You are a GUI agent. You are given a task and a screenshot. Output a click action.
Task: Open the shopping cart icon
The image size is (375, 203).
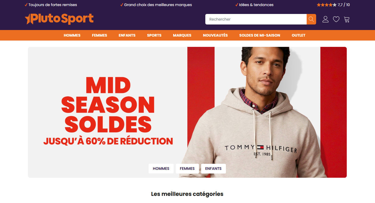point(347,19)
